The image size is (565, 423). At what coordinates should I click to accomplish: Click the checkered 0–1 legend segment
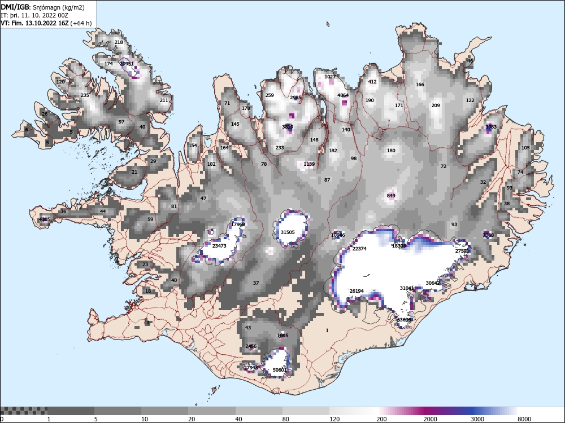24,411
